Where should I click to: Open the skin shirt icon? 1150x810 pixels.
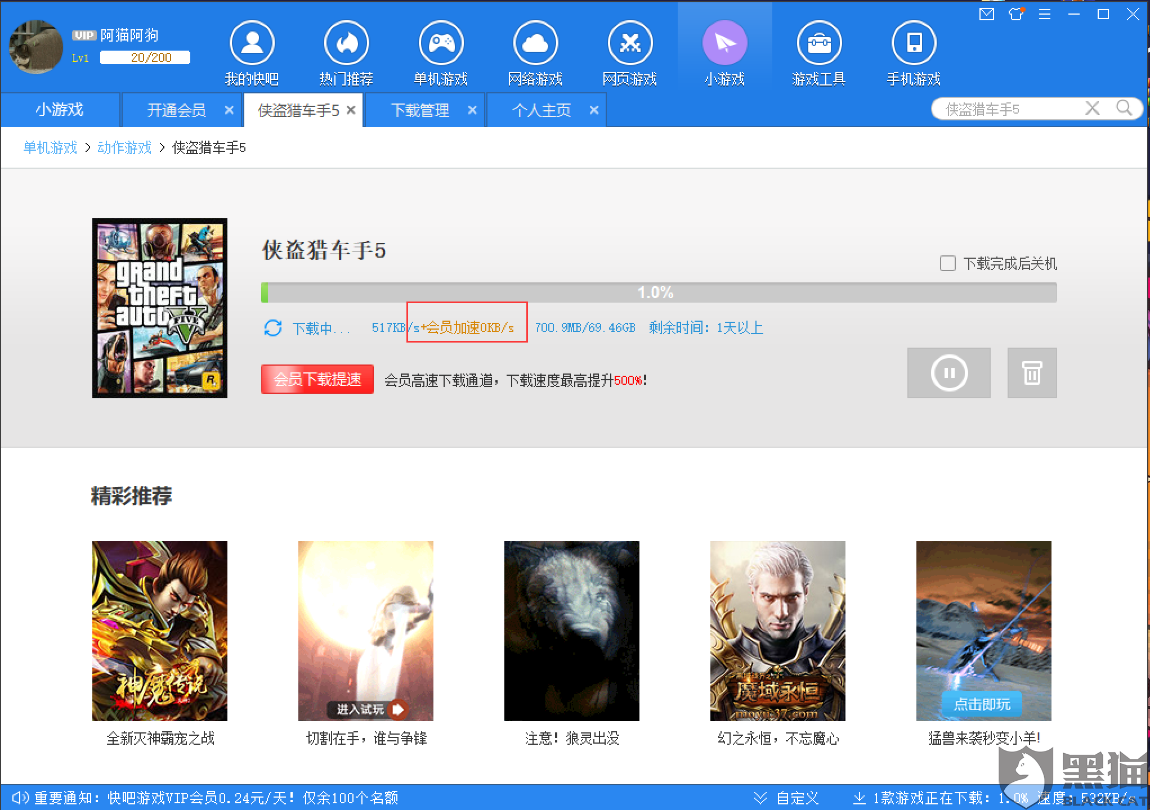[x=1016, y=14]
